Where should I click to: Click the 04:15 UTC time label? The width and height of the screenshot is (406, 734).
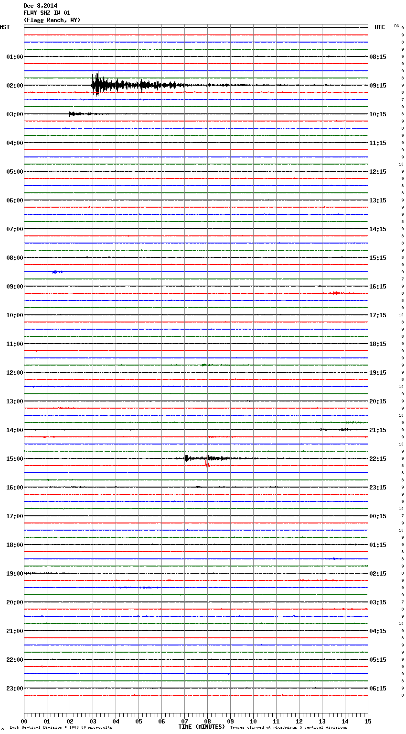point(378,631)
